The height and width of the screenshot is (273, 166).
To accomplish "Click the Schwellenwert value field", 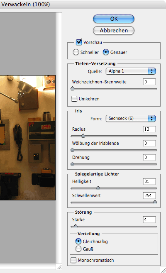I will pyautogui.click(x=149, y=195).
